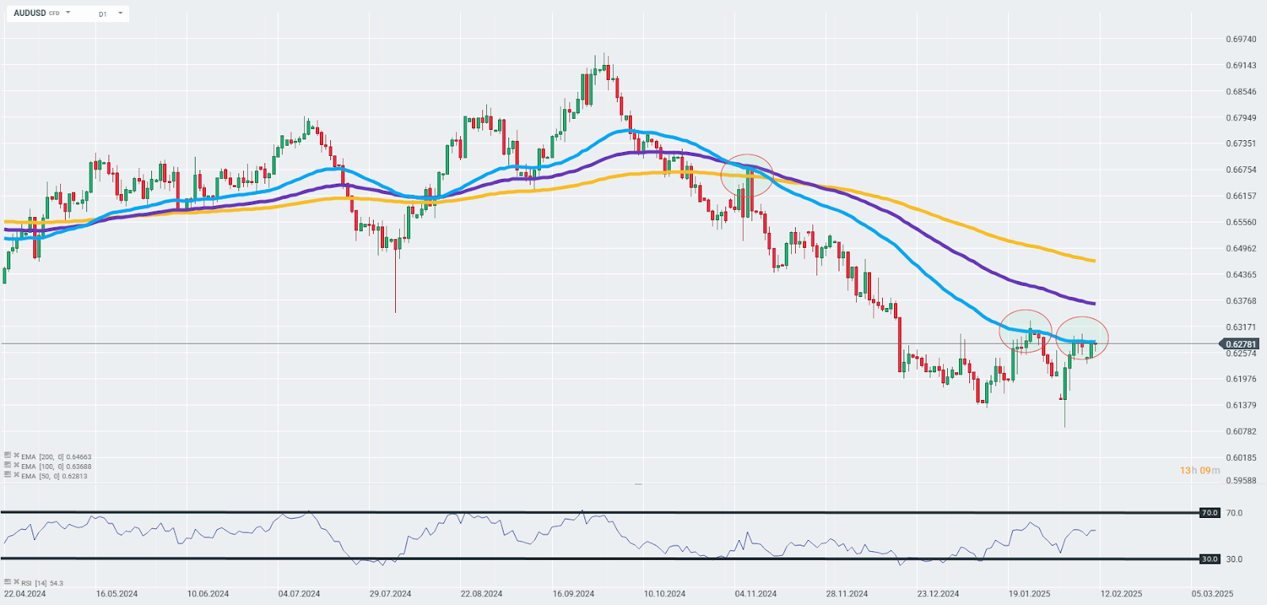1267x605 pixels.
Task: Click price axis label 0.66754
Action: click(x=1241, y=169)
